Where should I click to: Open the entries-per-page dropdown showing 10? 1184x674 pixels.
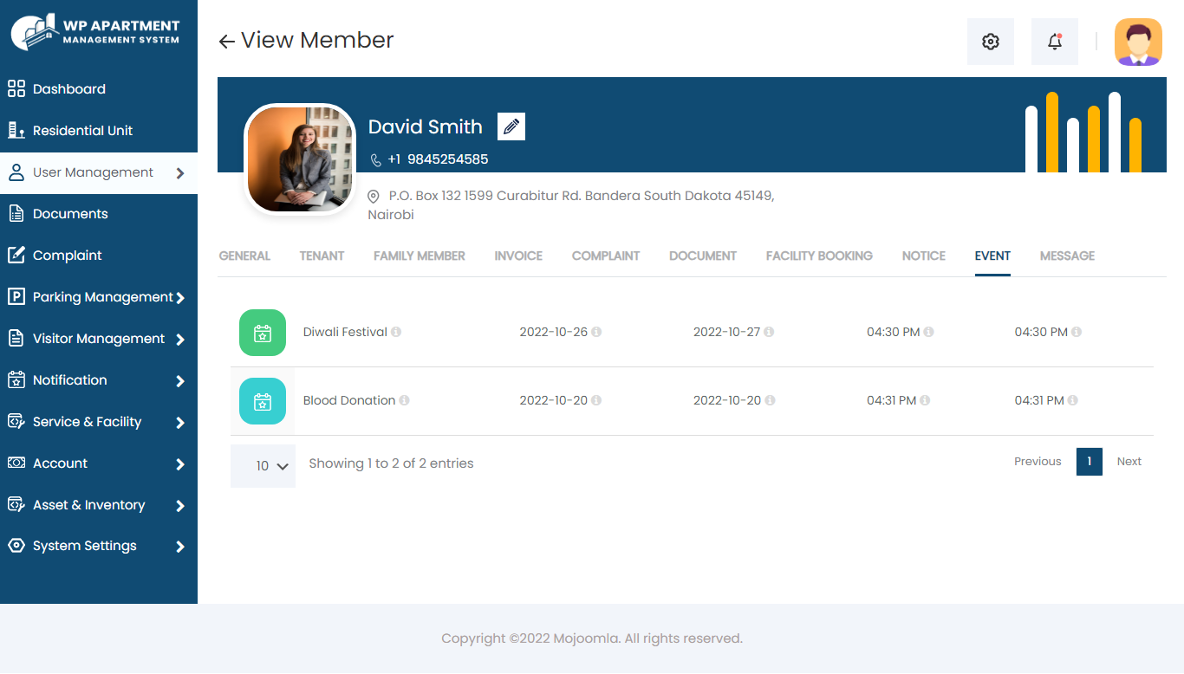point(263,466)
